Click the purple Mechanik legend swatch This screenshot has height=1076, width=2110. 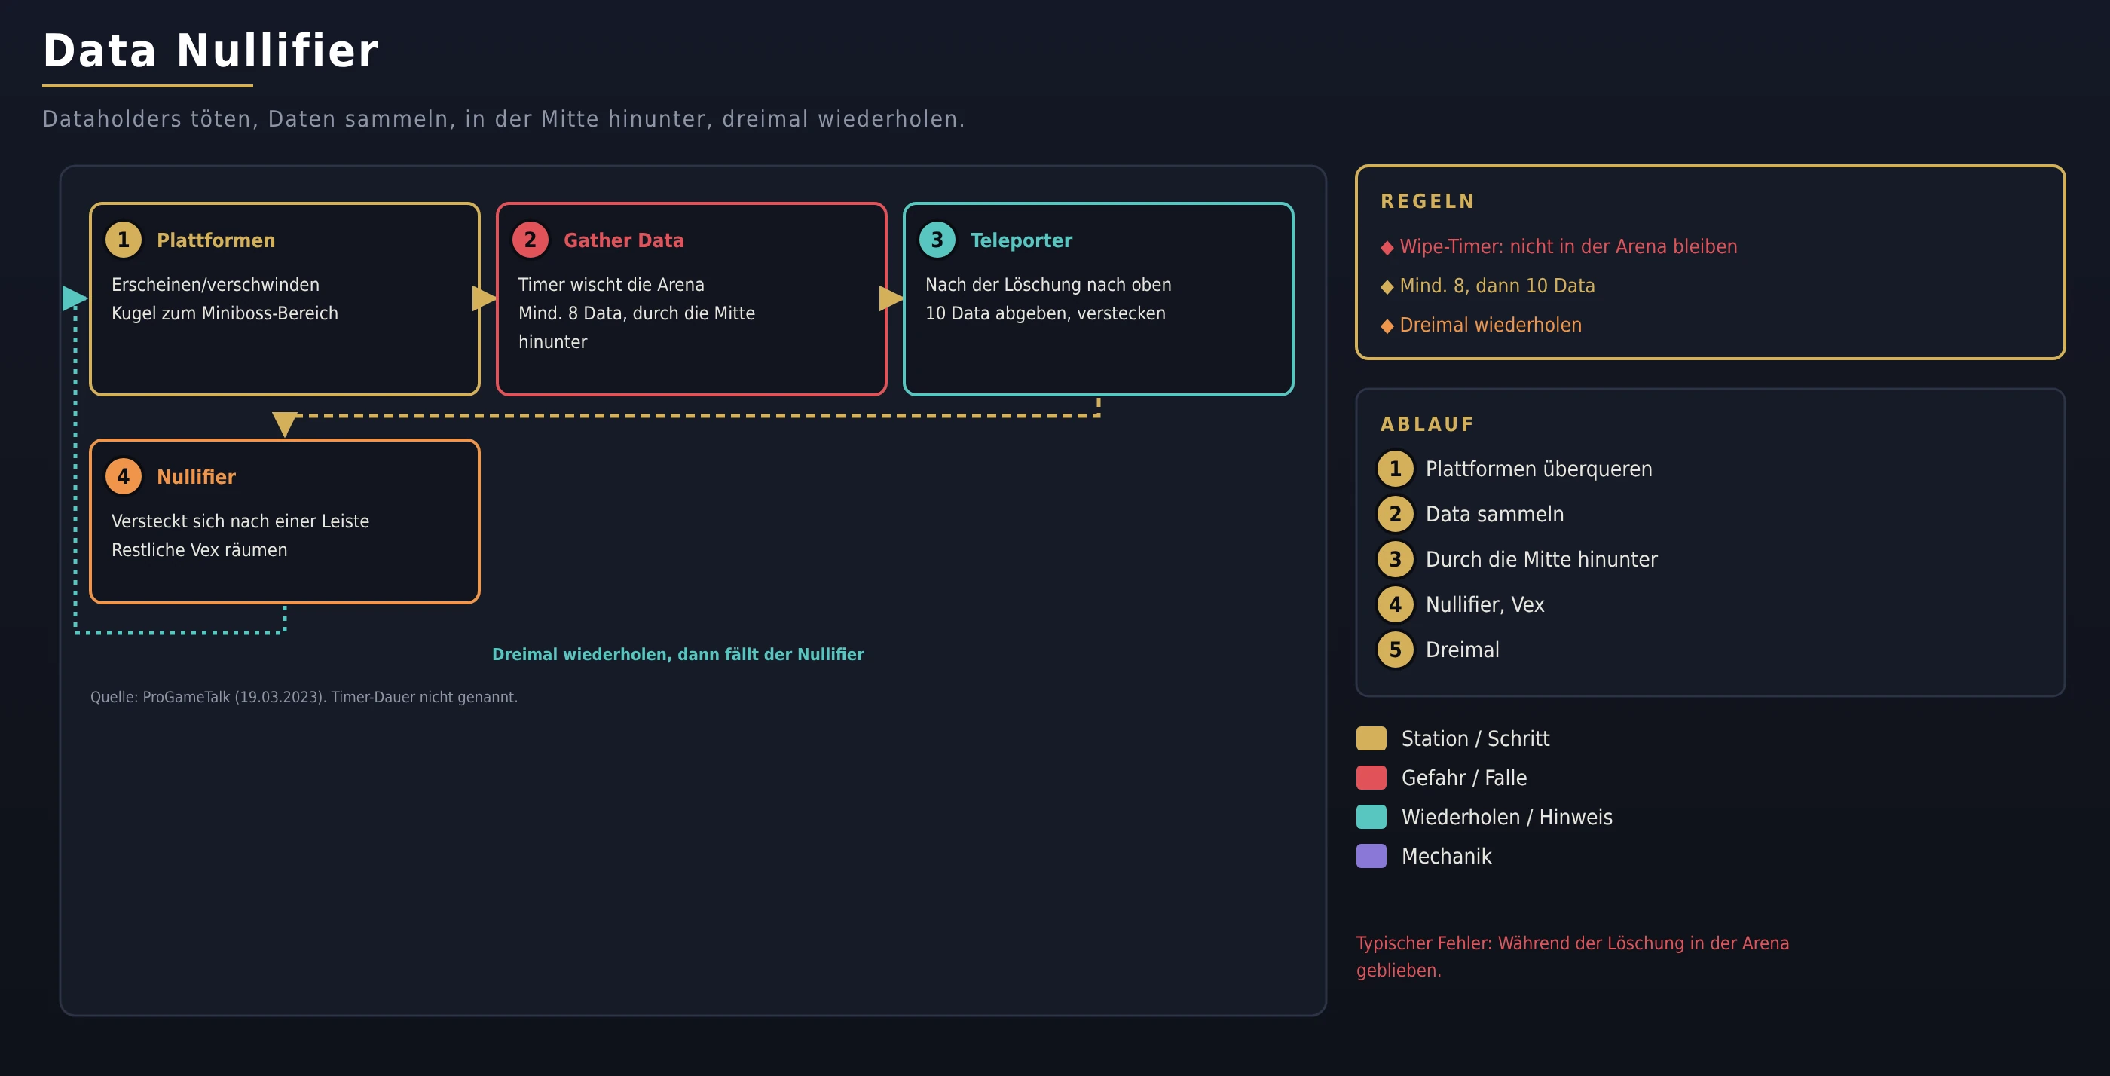[1371, 857]
